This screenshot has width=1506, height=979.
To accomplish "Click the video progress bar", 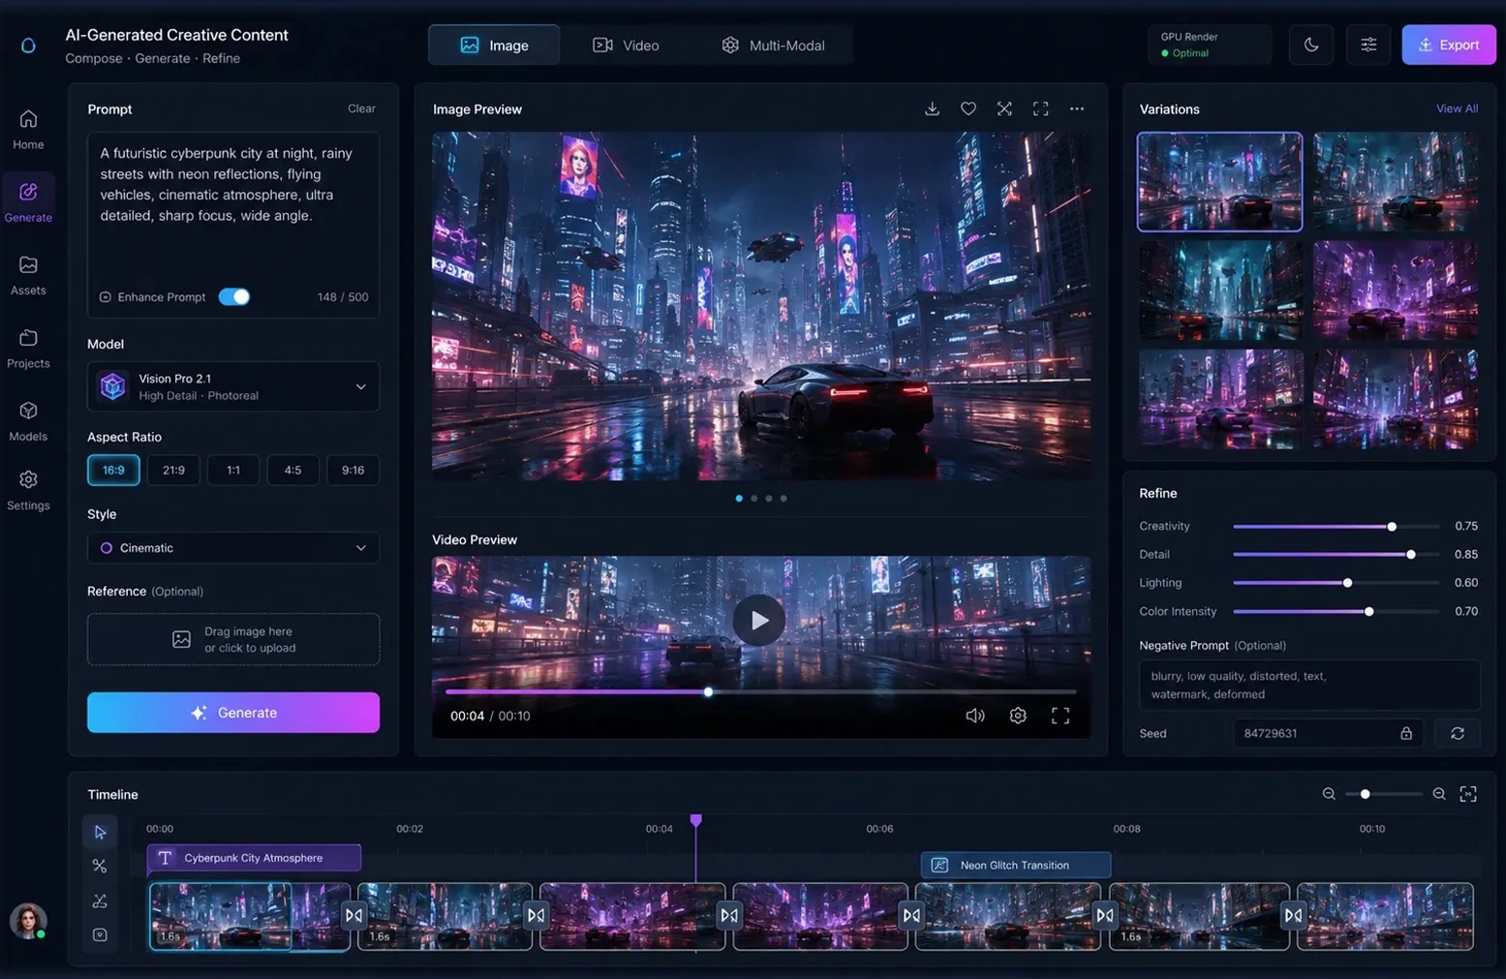I will (x=760, y=691).
